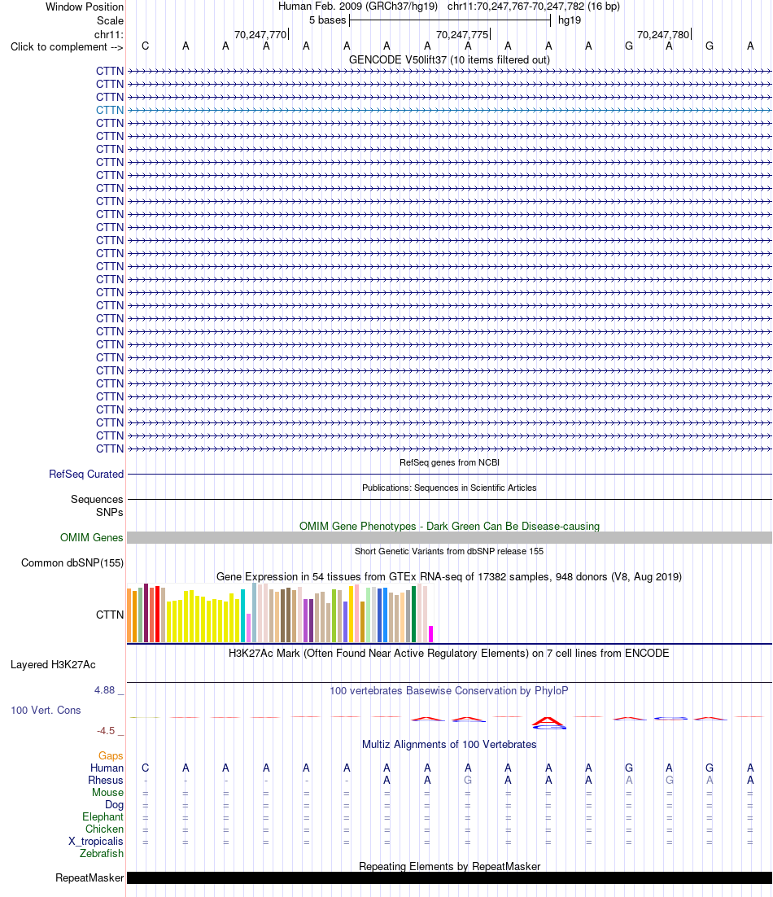Click the X_tropicalis species label
The image size is (773, 897).
(96, 841)
